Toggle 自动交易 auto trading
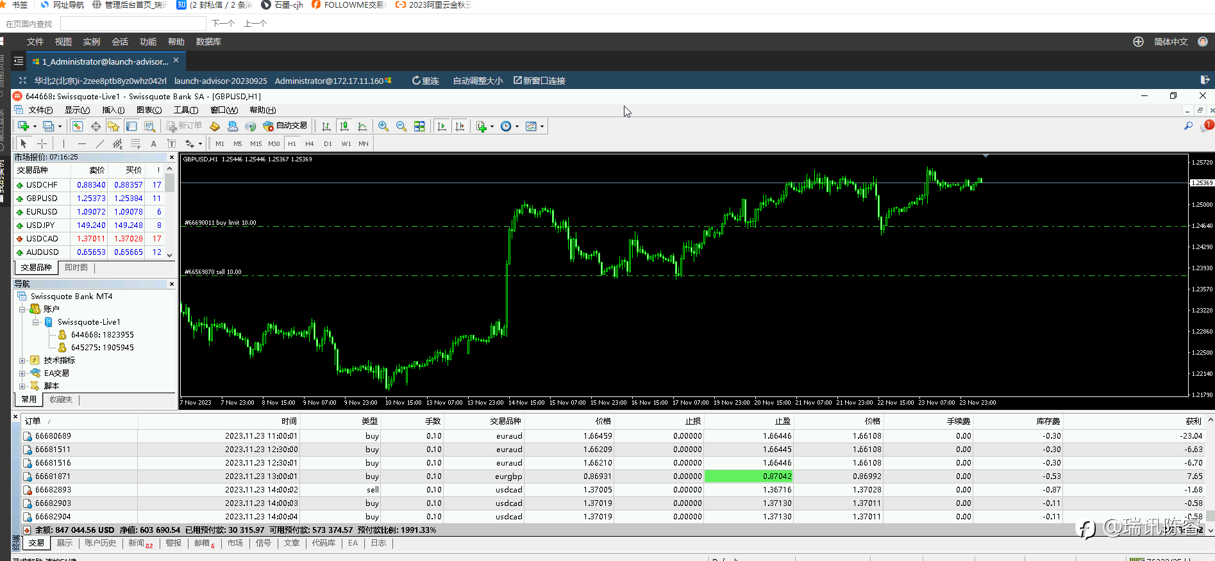This screenshot has height=561, width=1215. coord(285,126)
